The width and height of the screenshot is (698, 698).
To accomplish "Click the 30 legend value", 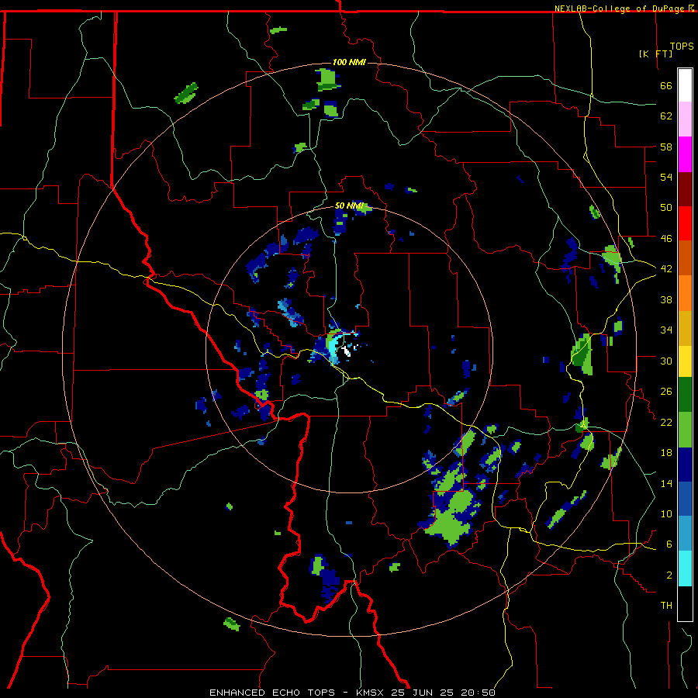I will click(x=666, y=361).
